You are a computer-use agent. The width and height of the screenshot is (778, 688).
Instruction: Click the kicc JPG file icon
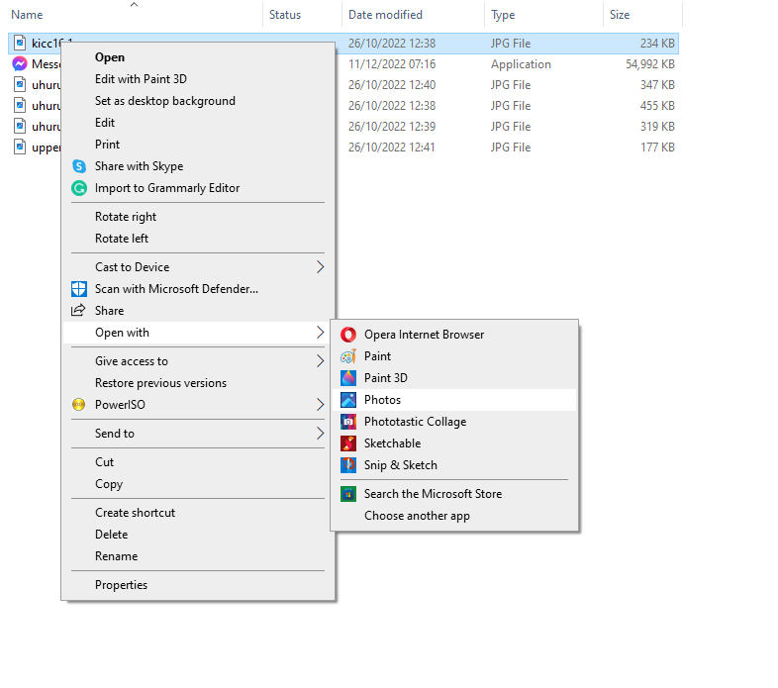[20, 44]
